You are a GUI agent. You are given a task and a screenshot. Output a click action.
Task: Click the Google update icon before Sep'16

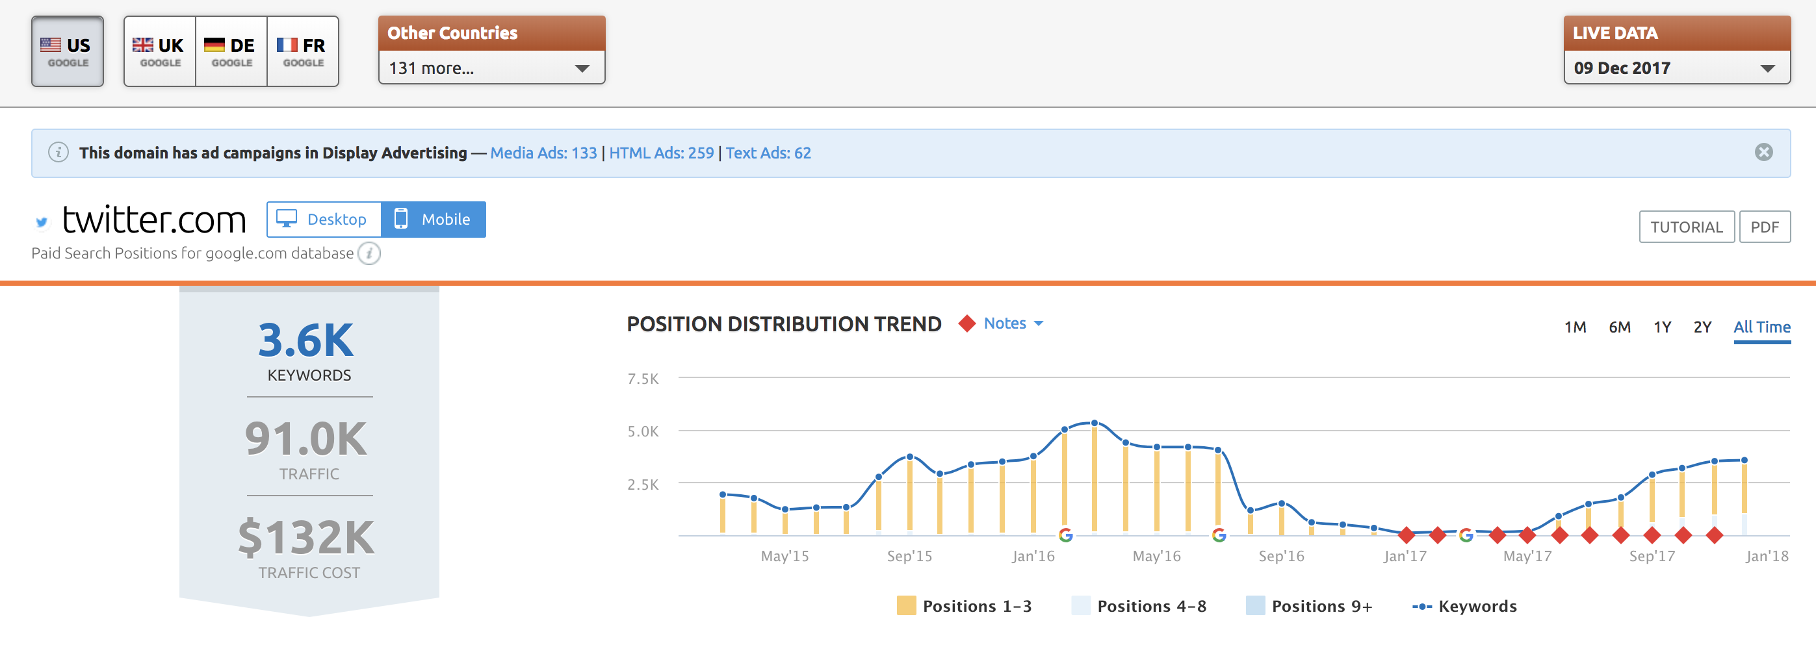[1219, 535]
